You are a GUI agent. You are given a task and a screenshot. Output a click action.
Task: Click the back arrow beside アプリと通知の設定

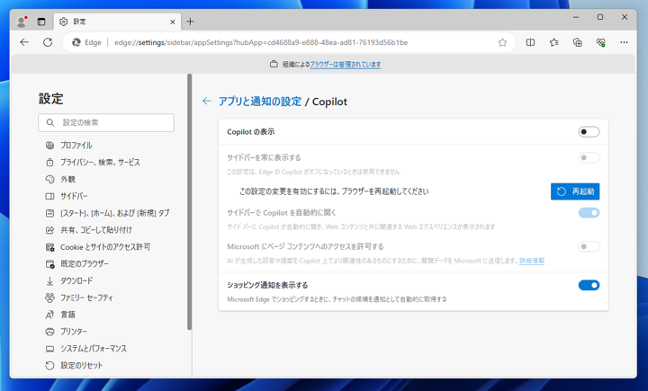tap(207, 101)
